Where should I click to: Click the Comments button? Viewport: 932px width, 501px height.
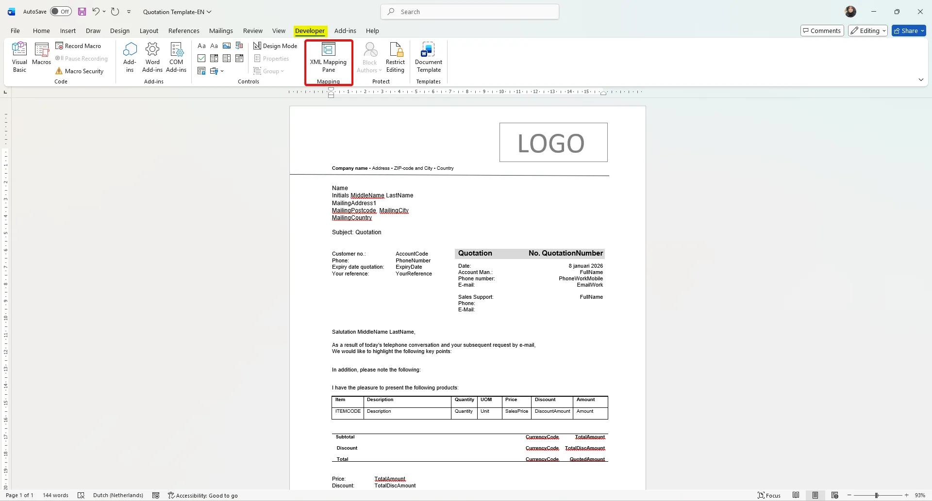(x=822, y=31)
